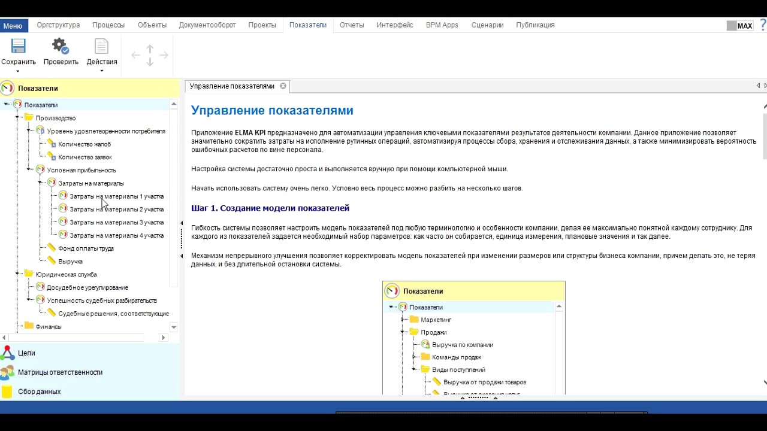The image size is (767, 431).
Task: Click the upper panel splitter collapse arrow
Action: [182, 223]
